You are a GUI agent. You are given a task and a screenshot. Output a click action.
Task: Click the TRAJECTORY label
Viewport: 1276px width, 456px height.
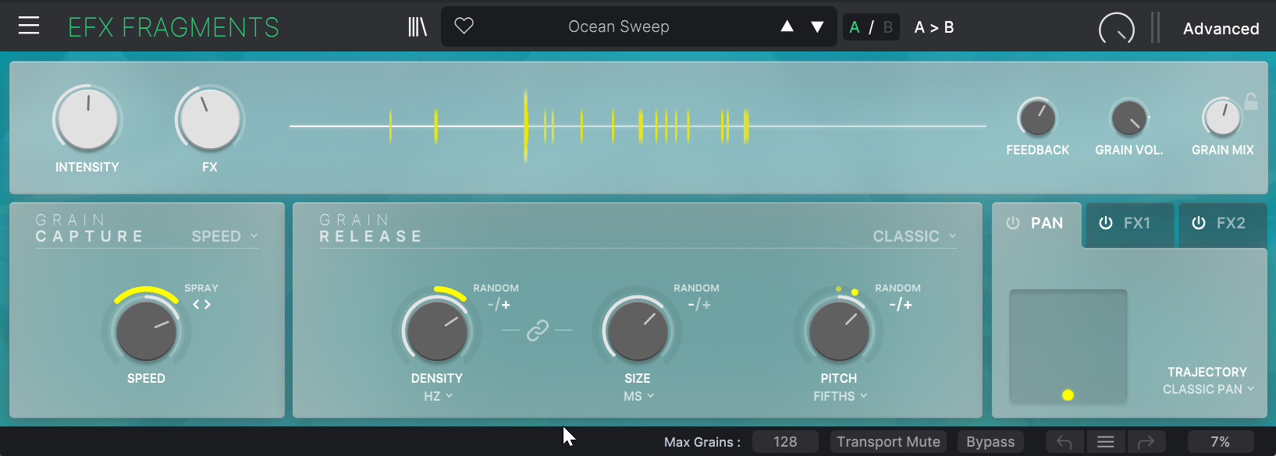(x=1207, y=372)
